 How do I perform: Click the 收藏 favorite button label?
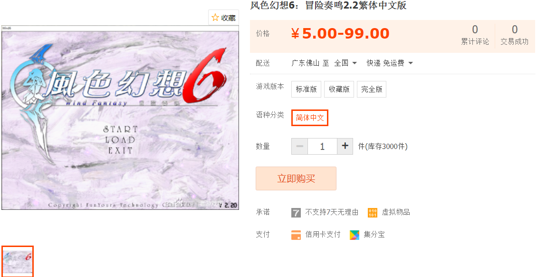[229, 18]
